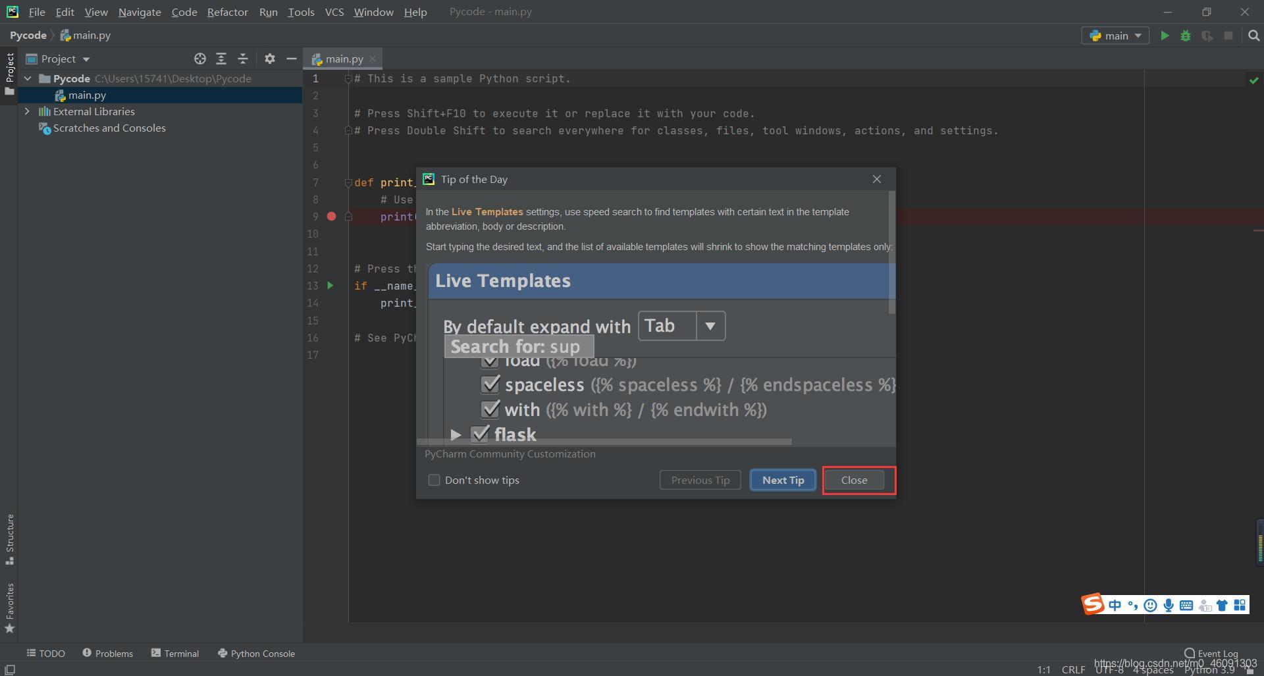Open inspection checkmark widget in editor

pos(1253,80)
